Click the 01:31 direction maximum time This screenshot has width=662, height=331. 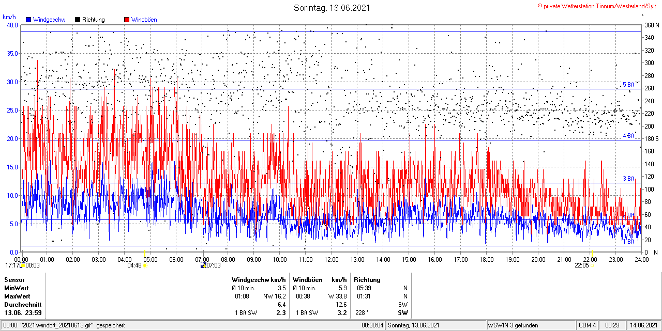[x=364, y=296]
